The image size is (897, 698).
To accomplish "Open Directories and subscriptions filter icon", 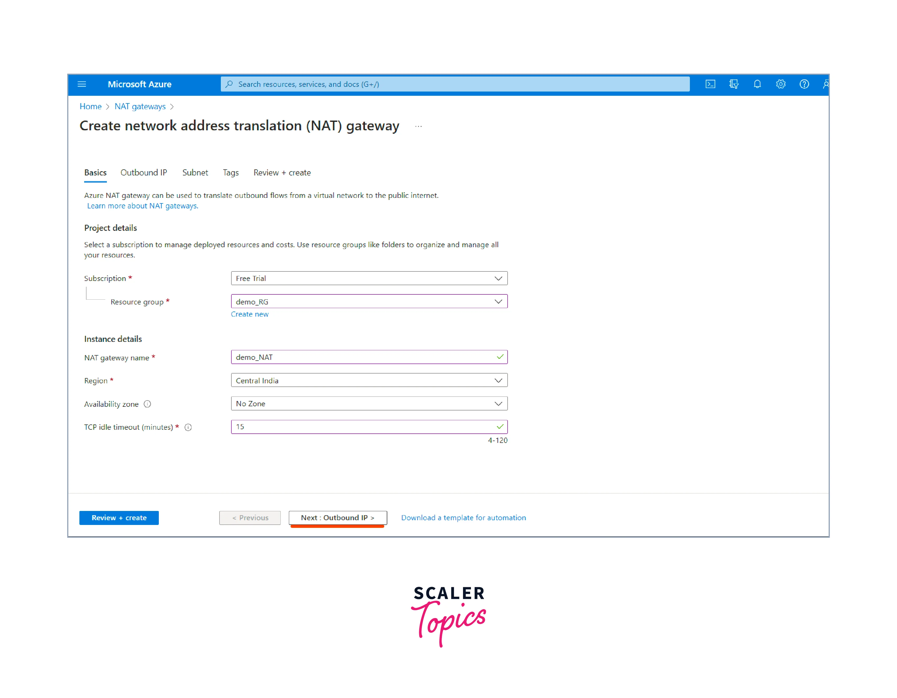I will click(x=733, y=84).
